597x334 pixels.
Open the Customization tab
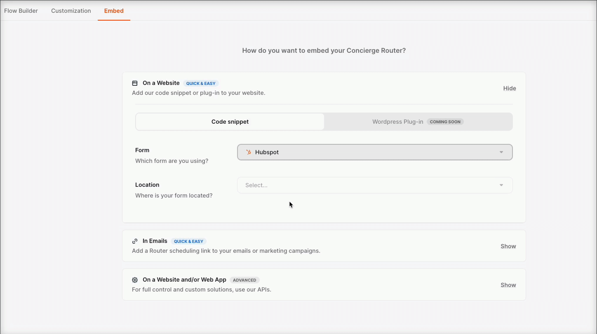coord(71,11)
